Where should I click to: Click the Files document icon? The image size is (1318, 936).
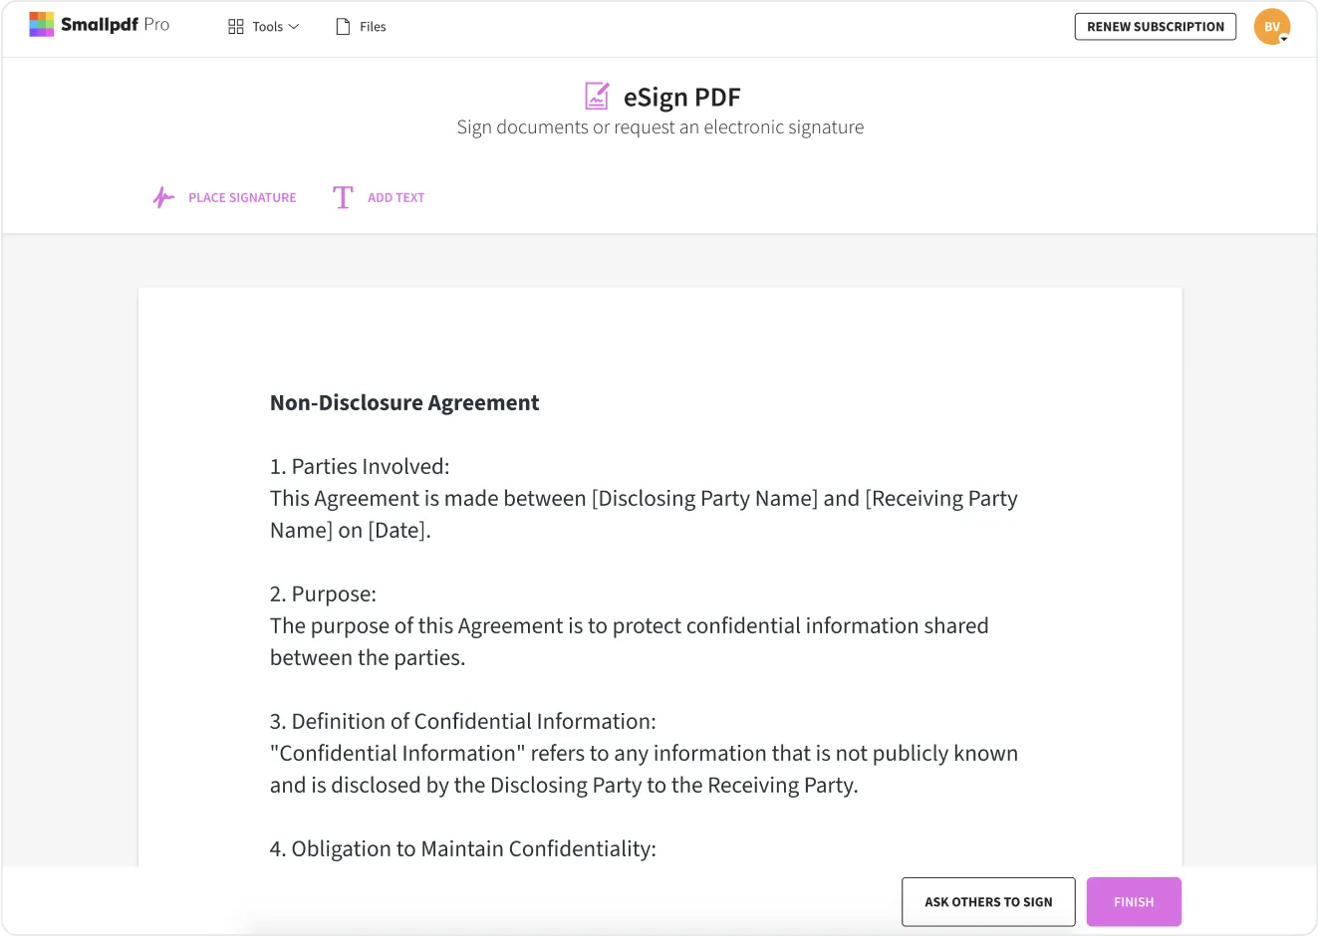(x=343, y=27)
